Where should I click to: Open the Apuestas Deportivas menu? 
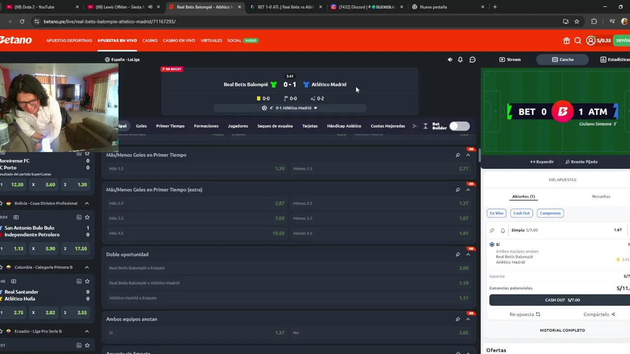[69, 40]
